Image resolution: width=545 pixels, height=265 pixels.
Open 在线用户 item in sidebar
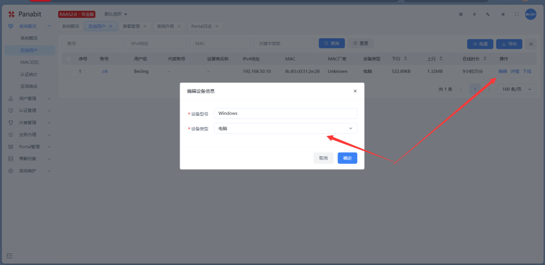tap(29, 50)
